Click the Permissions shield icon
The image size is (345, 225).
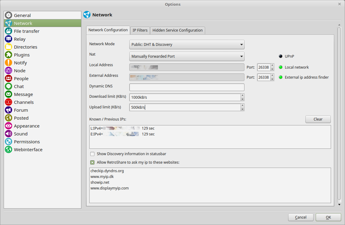pyautogui.click(x=9, y=141)
